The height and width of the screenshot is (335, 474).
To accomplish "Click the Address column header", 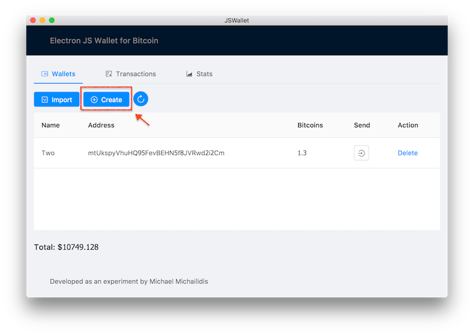I will [101, 125].
